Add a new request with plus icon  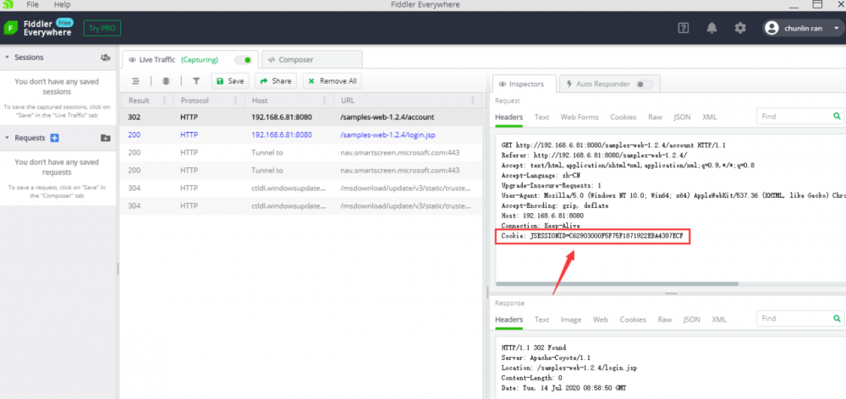pos(54,138)
